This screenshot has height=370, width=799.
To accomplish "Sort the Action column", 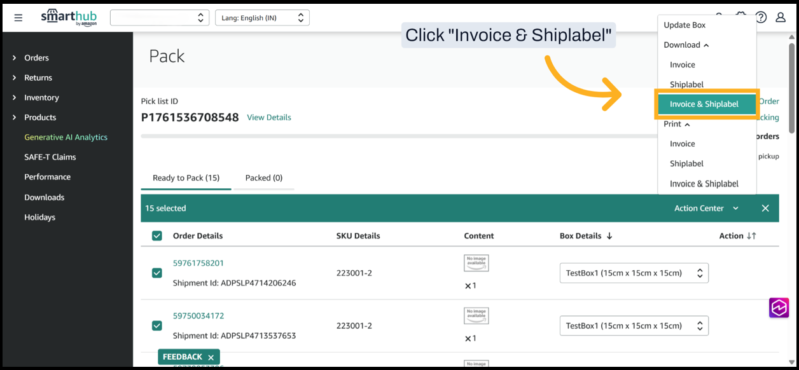I will [751, 236].
